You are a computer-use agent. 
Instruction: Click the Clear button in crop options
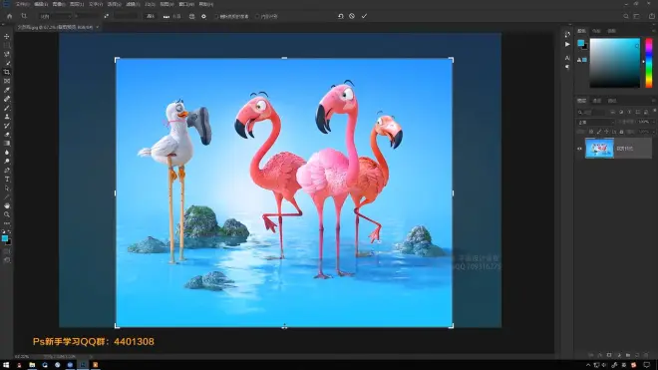pos(151,16)
